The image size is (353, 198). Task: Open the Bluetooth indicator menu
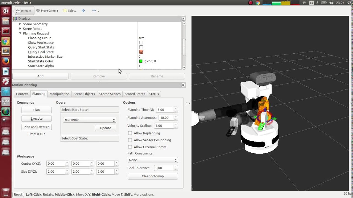point(317,3)
